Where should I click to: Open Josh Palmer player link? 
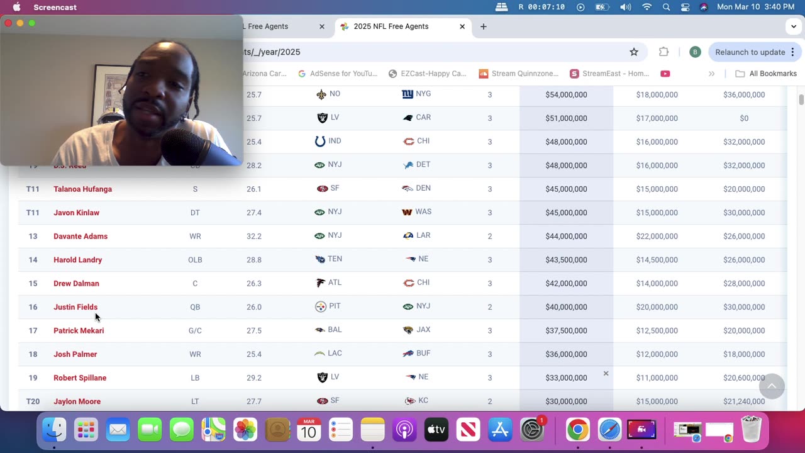coord(75,354)
